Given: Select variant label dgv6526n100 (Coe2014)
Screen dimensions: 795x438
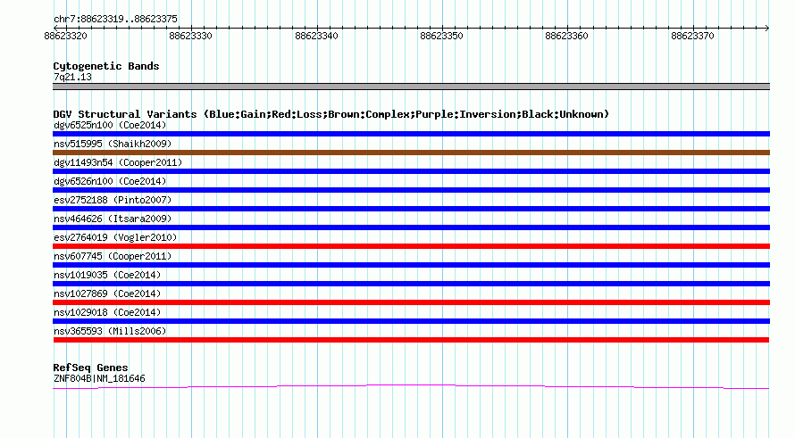Looking at the screenshot, I should pos(110,181).
